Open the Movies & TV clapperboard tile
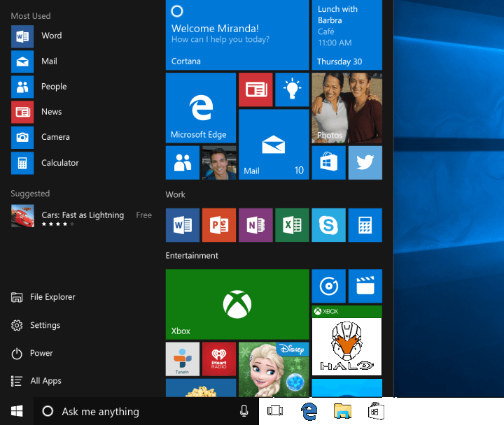504x425 pixels. click(365, 286)
